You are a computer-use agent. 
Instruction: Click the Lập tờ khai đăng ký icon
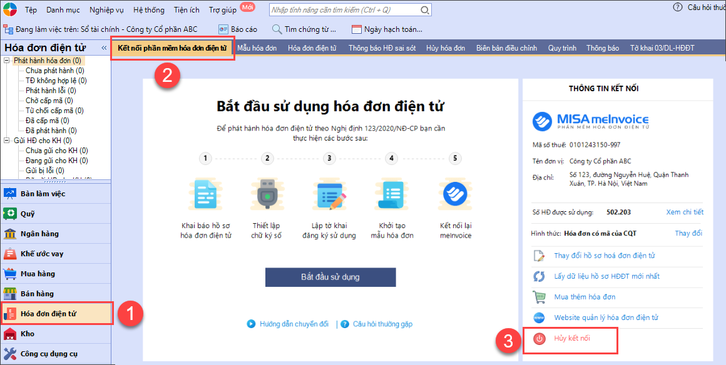pyautogui.click(x=329, y=195)
